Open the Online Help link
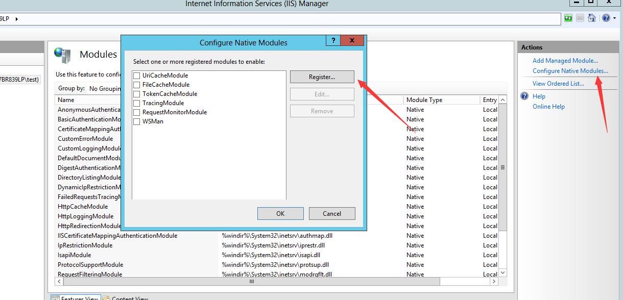This screenshot has height=300, width=623. [548, 107]
